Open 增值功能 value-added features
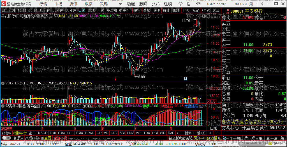This screenshot has width=287, height=147. tap(60, 138)
